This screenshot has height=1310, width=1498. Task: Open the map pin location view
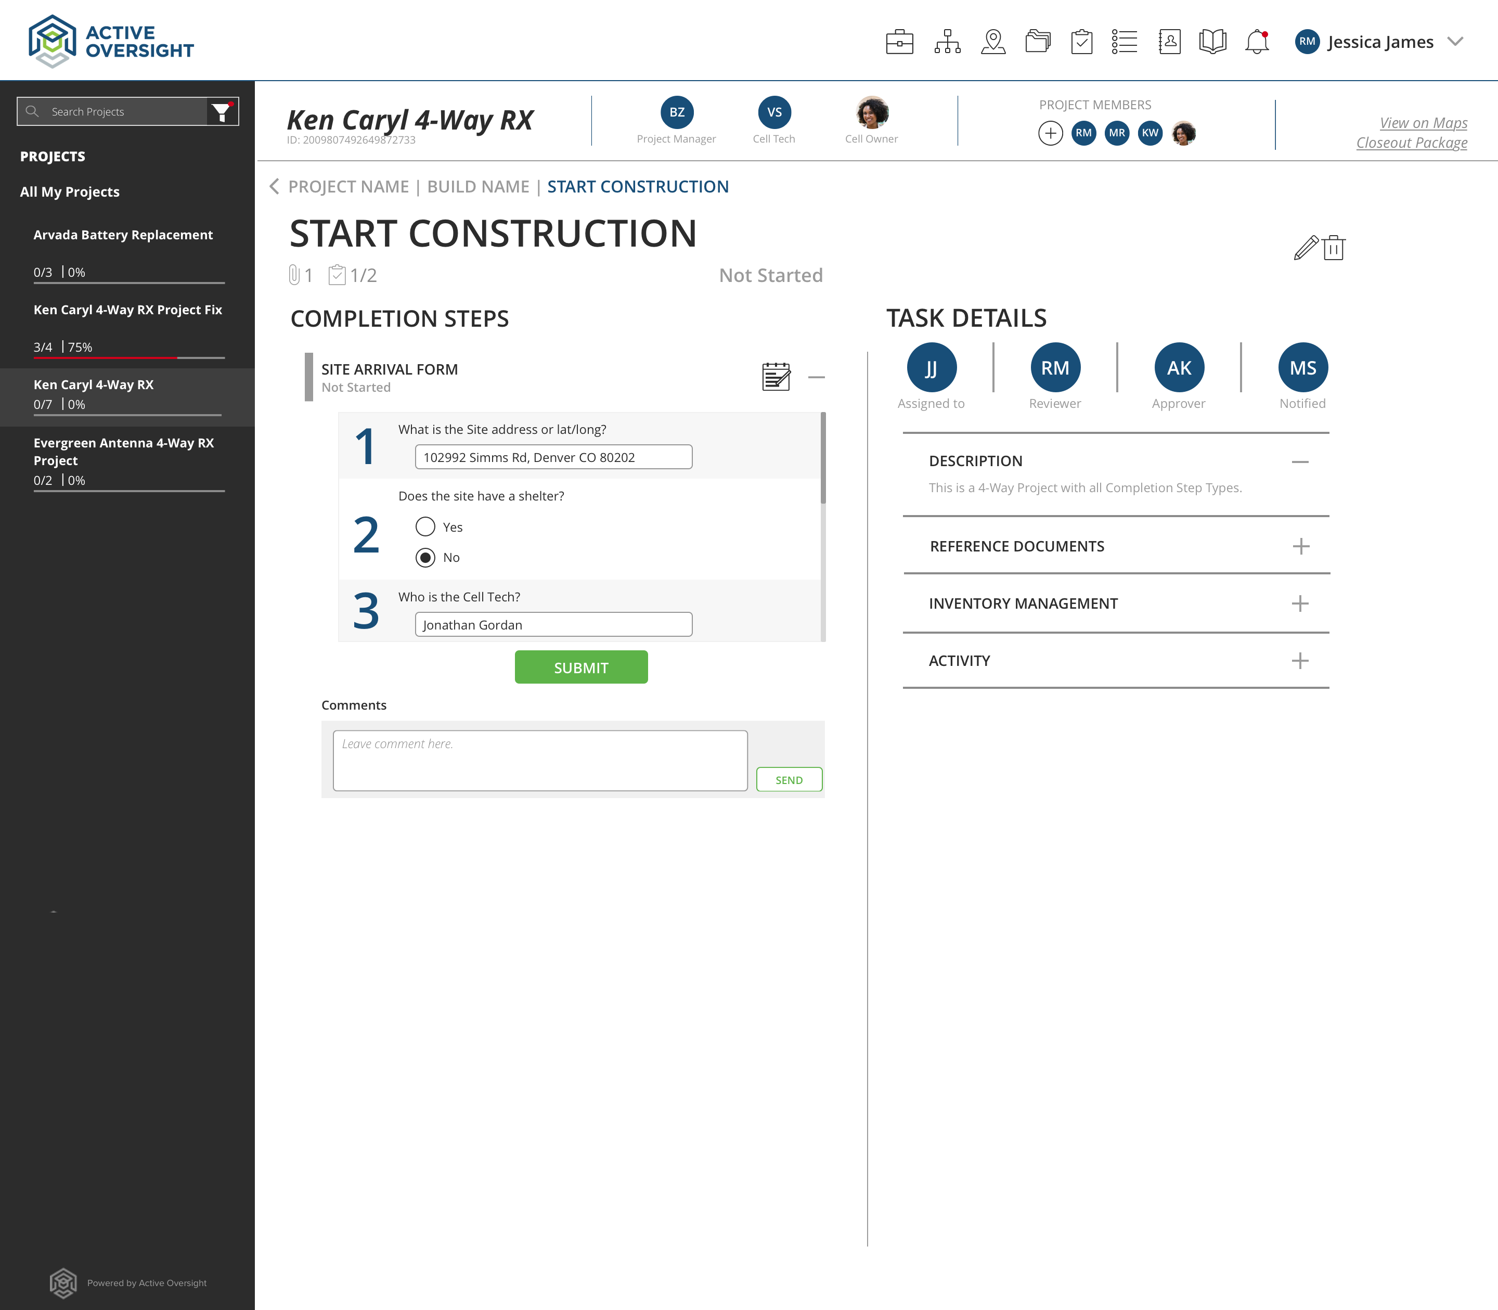pyautogui.click(x=994, y=42)
